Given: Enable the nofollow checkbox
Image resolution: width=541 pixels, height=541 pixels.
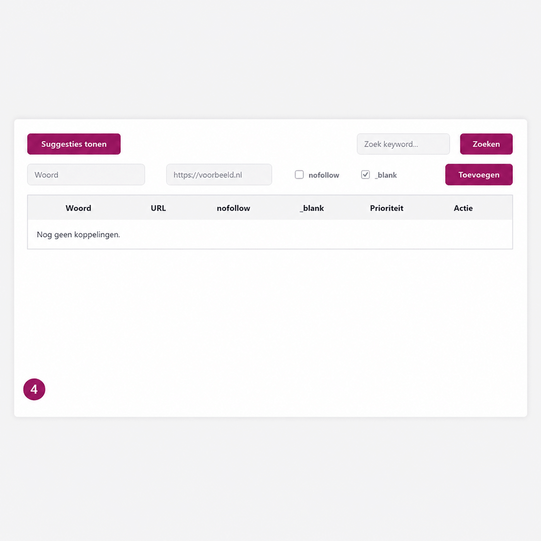Looking at the screenshot, I should click(x=299, y=175).
